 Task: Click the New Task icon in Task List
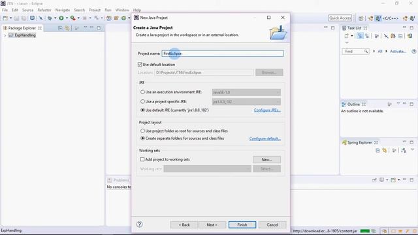coord(347,36)
